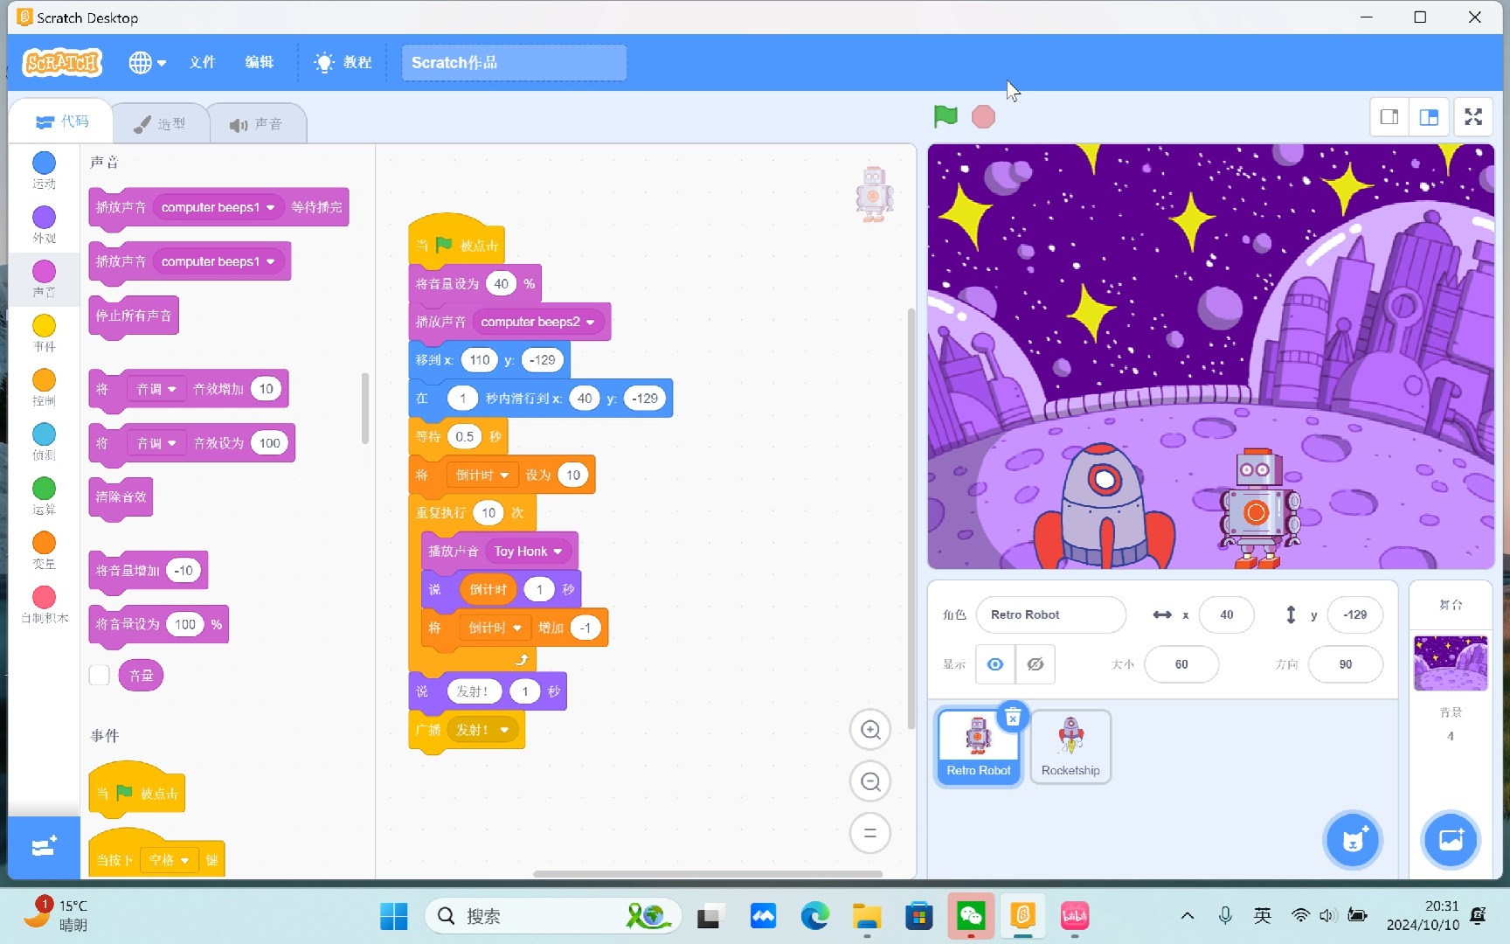Hide the sprite with crossed-eye icon

1036,664
